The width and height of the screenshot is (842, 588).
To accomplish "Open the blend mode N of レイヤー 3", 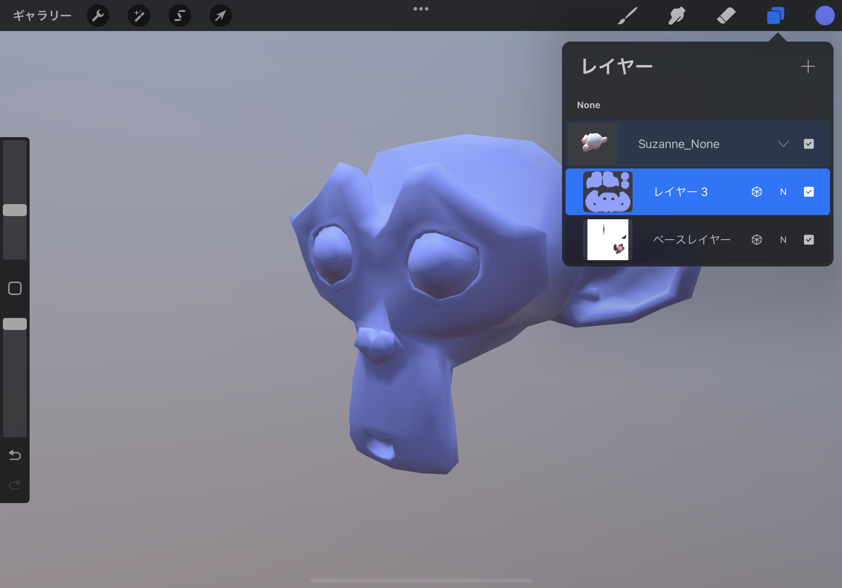I will 783,192.
